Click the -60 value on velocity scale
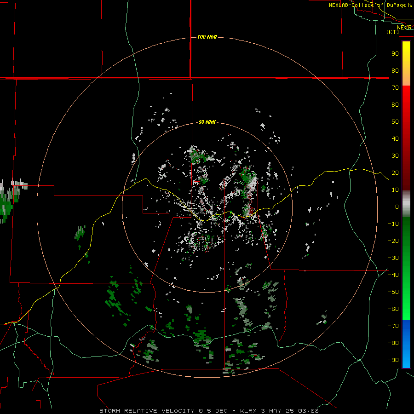 click(393, 309)
